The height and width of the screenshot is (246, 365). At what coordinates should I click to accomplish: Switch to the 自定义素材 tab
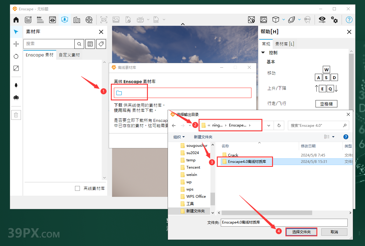70,55
